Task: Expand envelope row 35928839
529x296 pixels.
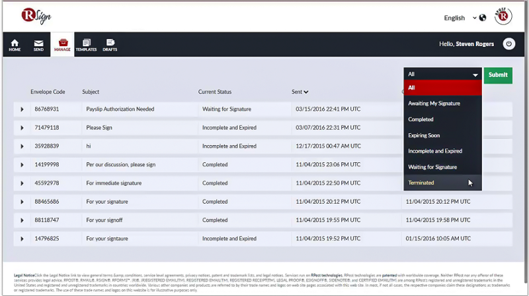Action: click(22, 146)
